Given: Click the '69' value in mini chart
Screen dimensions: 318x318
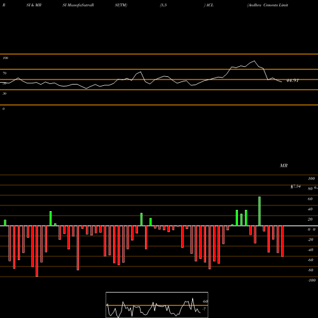Looking at the screenshot, I should coord(205,301).
